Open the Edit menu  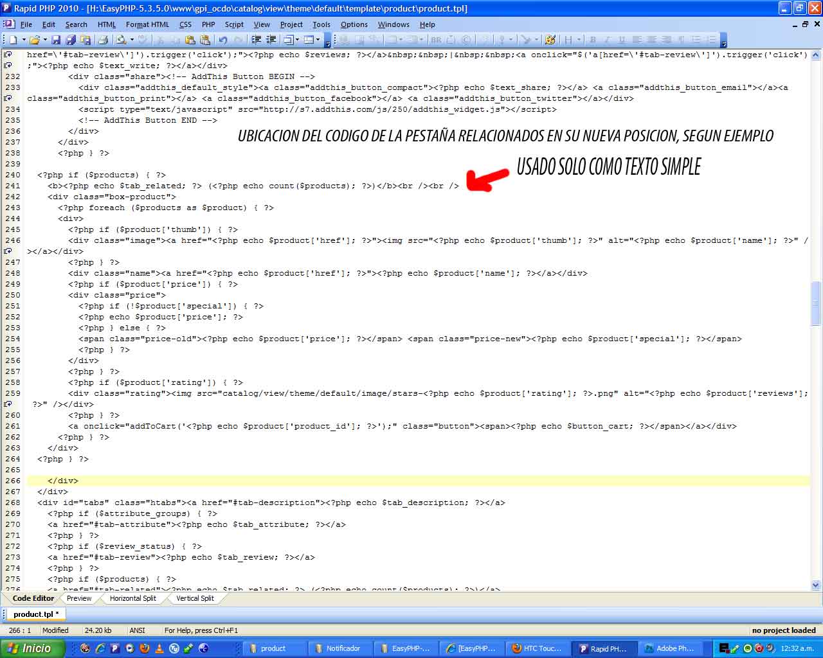pos(49,24)
